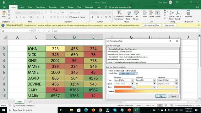The image size is (201, 113).
Task: Open Format as Table gallery
Action: [x=128, y=15]
